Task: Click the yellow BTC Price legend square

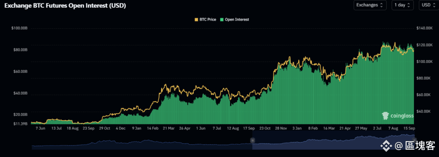Action: [x=196, y=20]
